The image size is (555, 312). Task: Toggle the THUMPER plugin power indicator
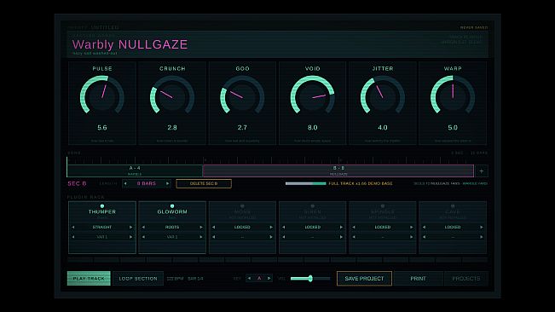(102, 206)
